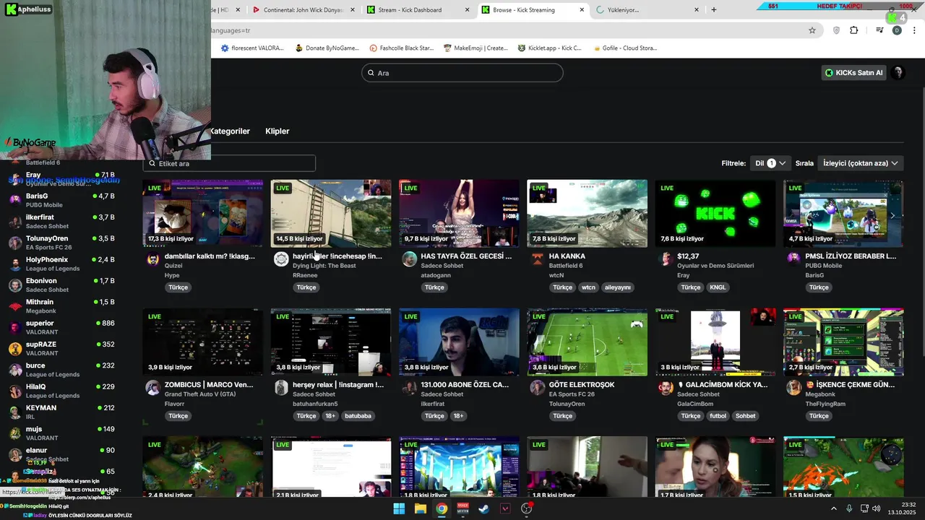The height and width of the screenshot is (520, 925).
Task: Open Valorant icon in taskbar
Action: [x=505, y=508]
